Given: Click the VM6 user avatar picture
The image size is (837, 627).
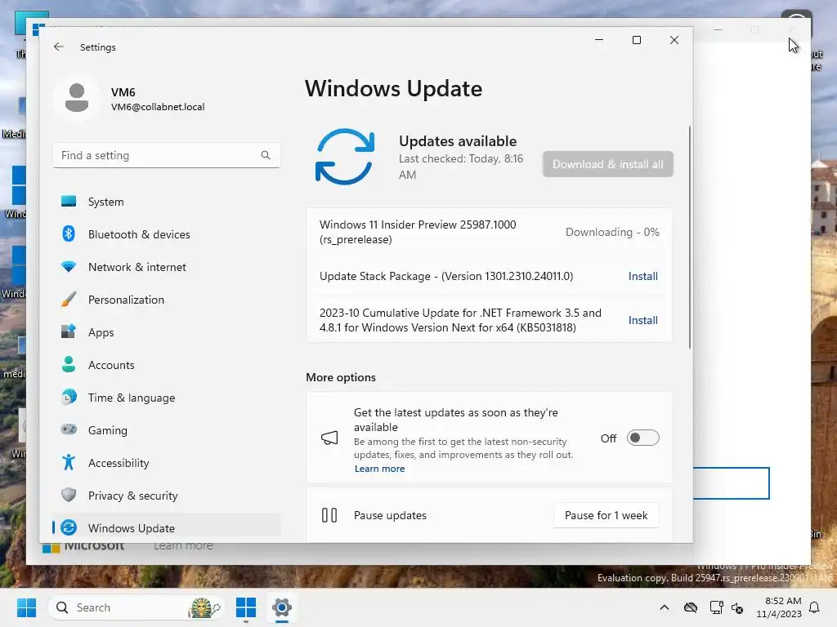Looking at the screenshot, I should (x=77, y=98).
